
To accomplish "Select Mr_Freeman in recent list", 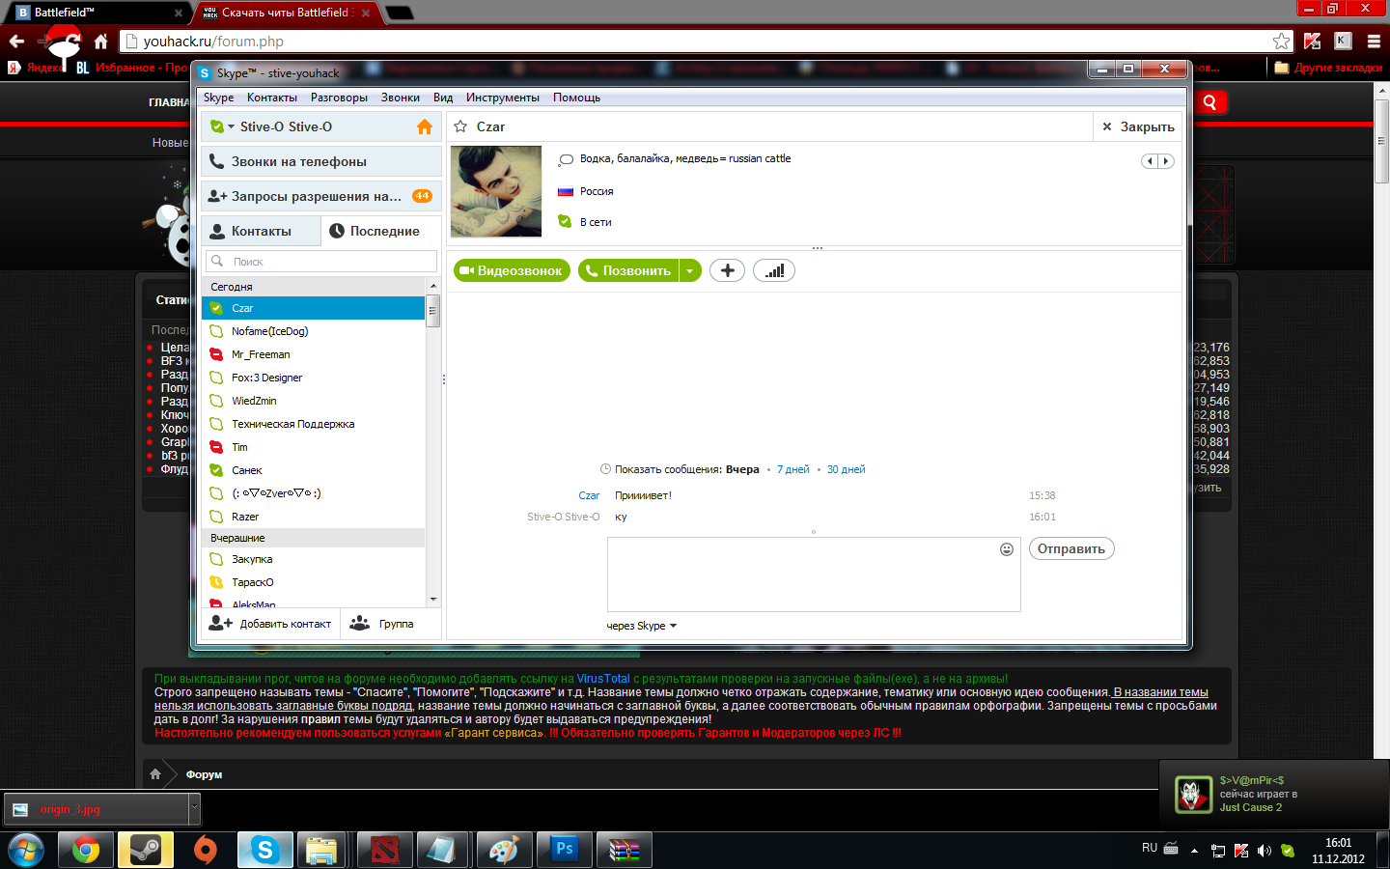I will [x=314, y=354].
